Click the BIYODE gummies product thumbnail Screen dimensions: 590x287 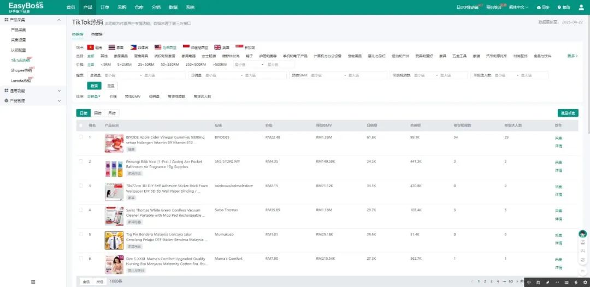[114, 143]
